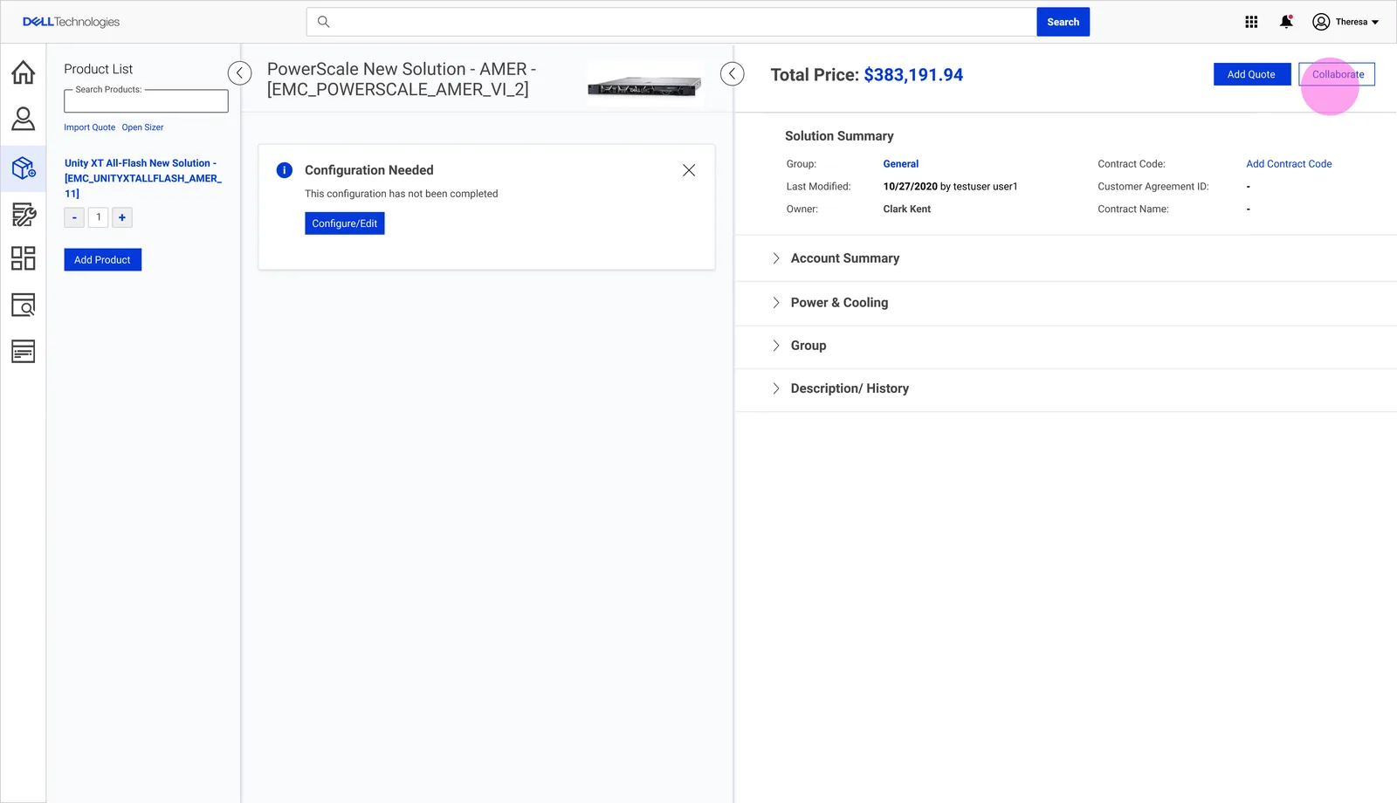Open the user profile sidebar icon
The image size is (1397, 803).
point(24,119)
